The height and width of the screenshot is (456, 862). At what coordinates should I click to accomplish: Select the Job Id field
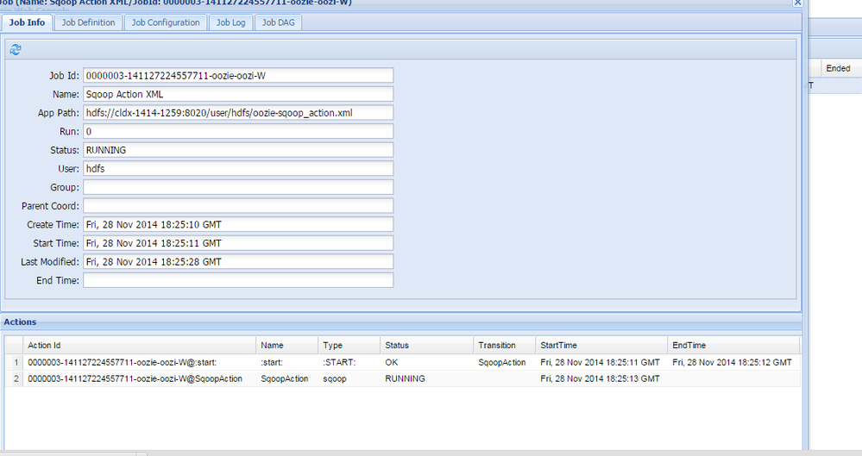[x=238, y=75]
